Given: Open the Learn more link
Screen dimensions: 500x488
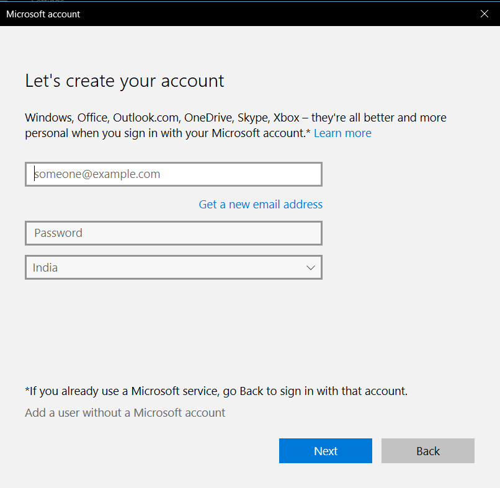Looking at the screenshot, I should pyautogui.click(x=342, y=133).
